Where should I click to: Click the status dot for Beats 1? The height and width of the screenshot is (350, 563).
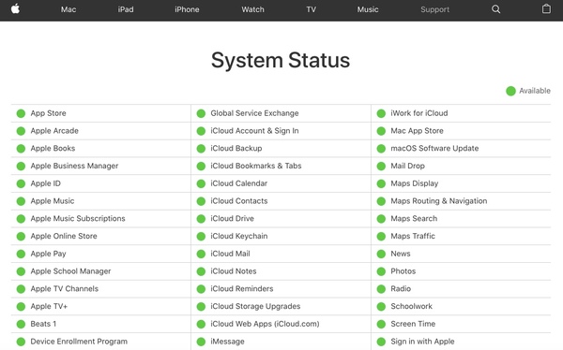coord(21,324)
